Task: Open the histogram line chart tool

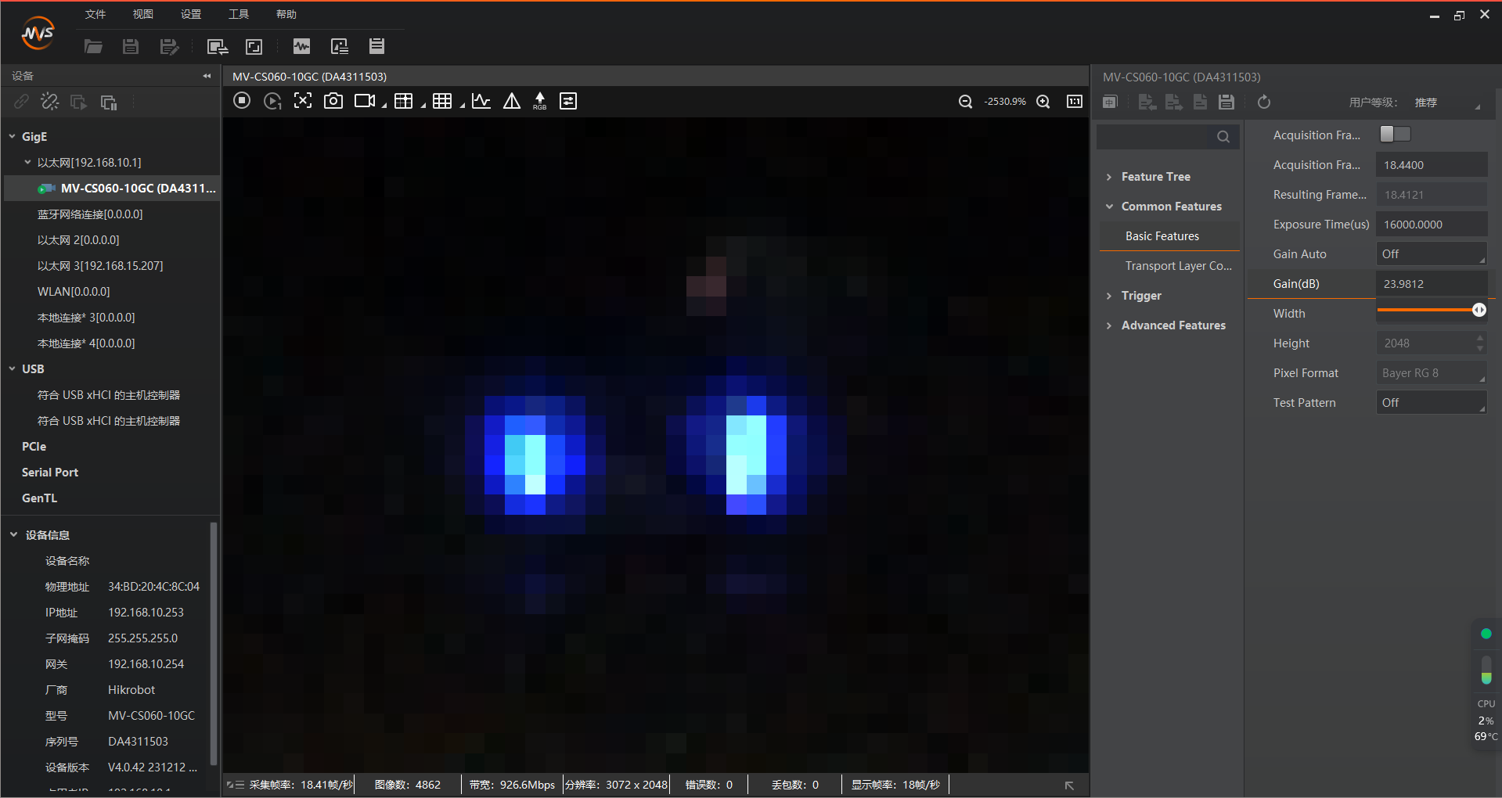Action: (481, 101)
